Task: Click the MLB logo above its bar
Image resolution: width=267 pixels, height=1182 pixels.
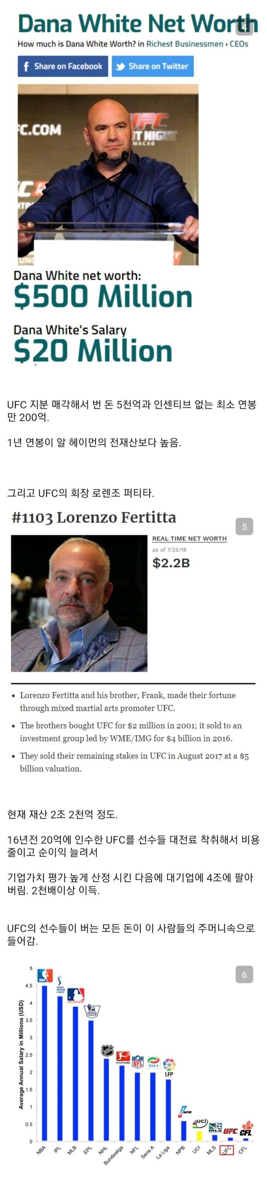Action: 76,995
